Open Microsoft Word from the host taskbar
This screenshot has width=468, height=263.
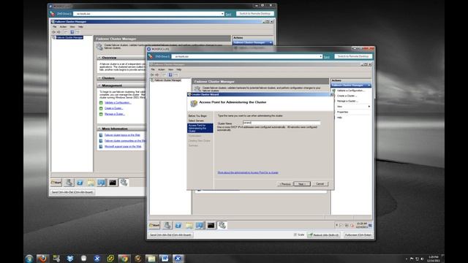(165, 259)
